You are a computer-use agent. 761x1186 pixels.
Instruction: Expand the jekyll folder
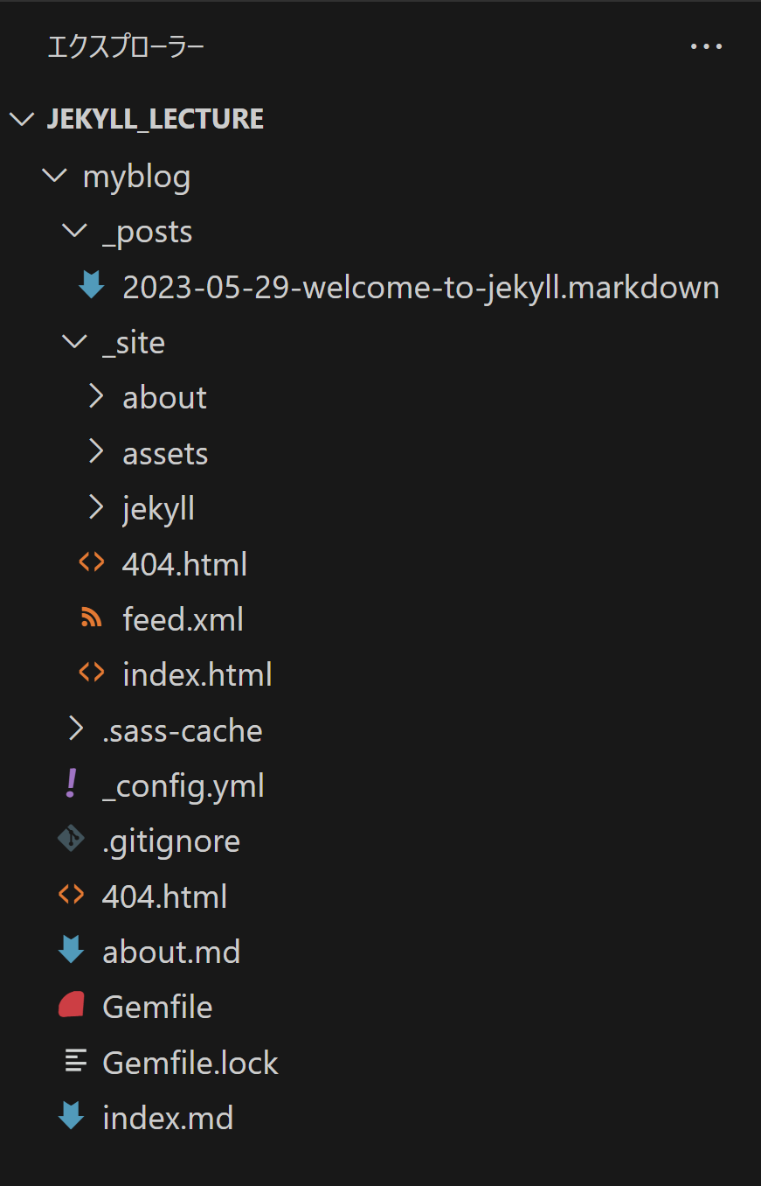pos(96,507)
